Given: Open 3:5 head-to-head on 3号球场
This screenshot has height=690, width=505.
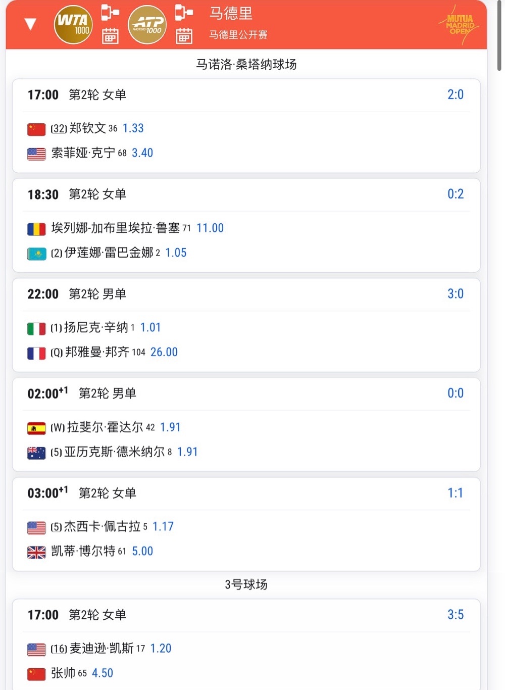Looking at the screenshot, I should point(456,615).
